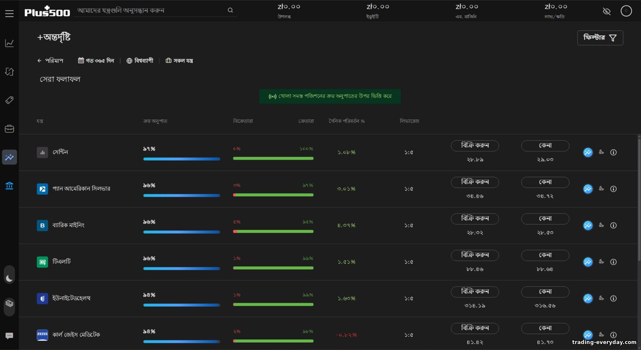Viewport: 641px width, 350px height.
Task: Click the alert bell icon for ব্যারিক মাইনিং
Action: tap(601, 225)
